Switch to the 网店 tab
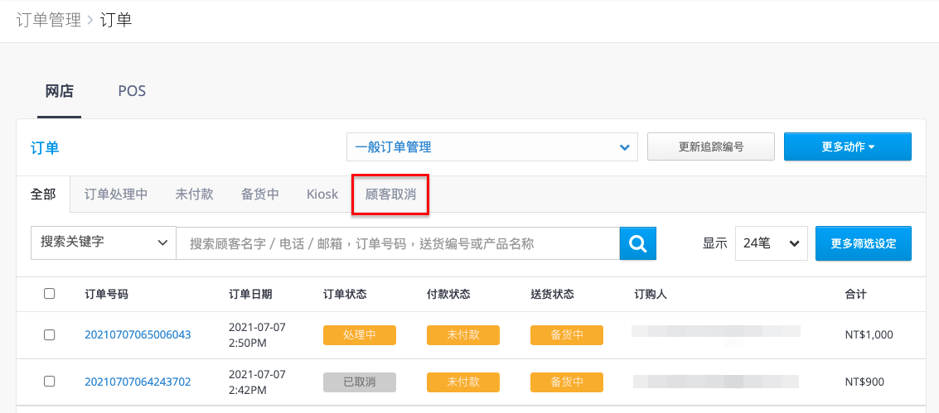 (60, 91)
